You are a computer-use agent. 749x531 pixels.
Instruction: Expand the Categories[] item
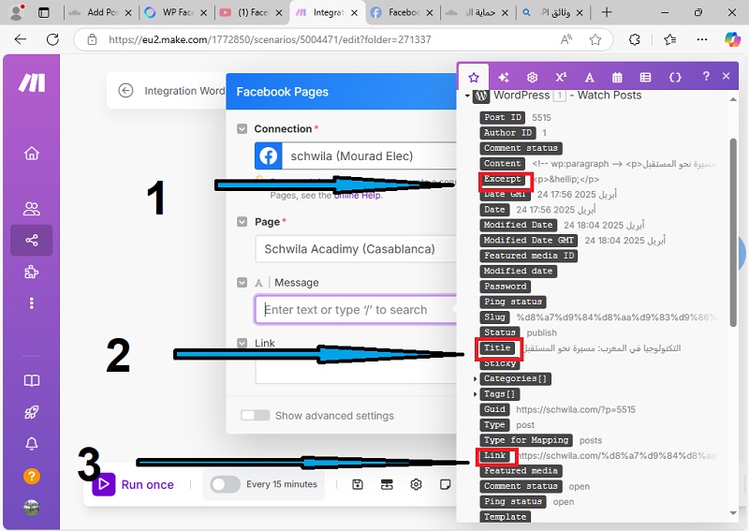tap(475, 378)
